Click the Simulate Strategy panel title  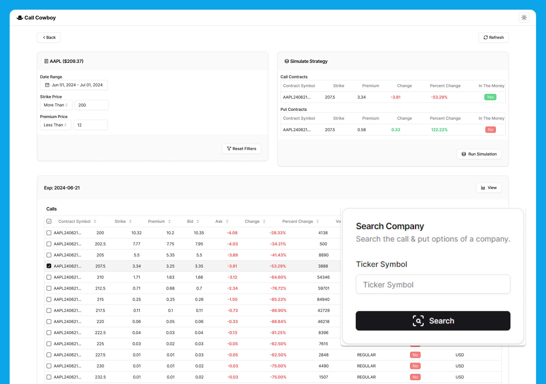point(309,61)
